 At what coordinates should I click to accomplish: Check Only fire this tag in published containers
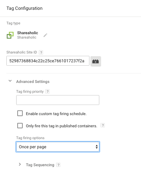tap(20, 126)
